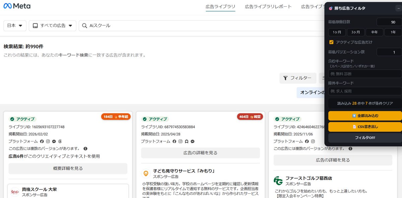Click the 資格スクール 大栄 advertiser logo
This screenshot has height=198, width=402.
click(x=15, y=192)
